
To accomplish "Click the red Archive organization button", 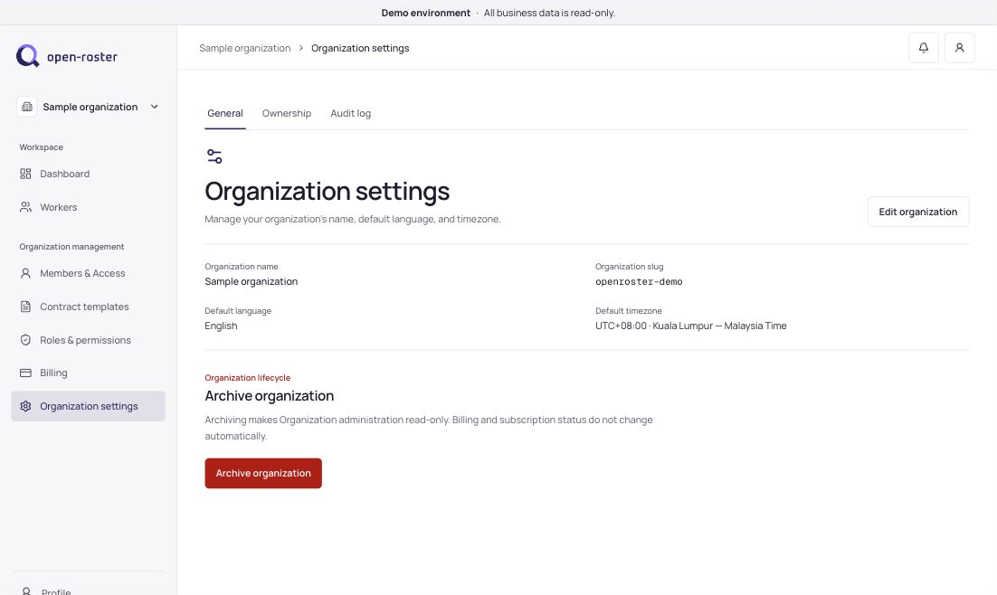I will pyautogui.click(x=263, y=473).
